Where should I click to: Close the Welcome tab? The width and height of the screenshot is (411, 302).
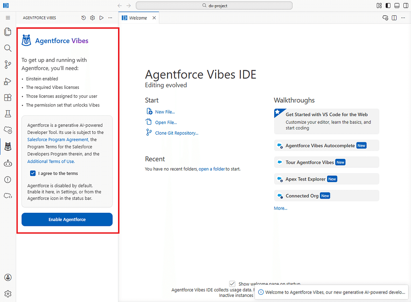[154, 18]
